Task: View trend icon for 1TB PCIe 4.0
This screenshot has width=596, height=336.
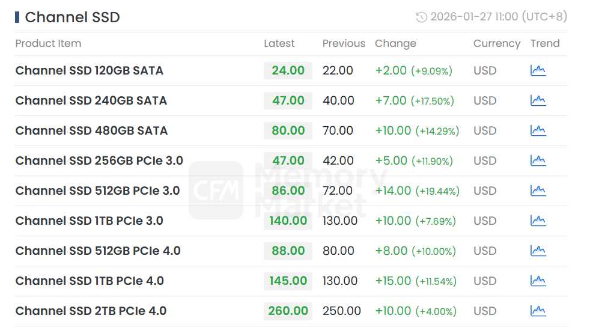Action: [538, 281]
